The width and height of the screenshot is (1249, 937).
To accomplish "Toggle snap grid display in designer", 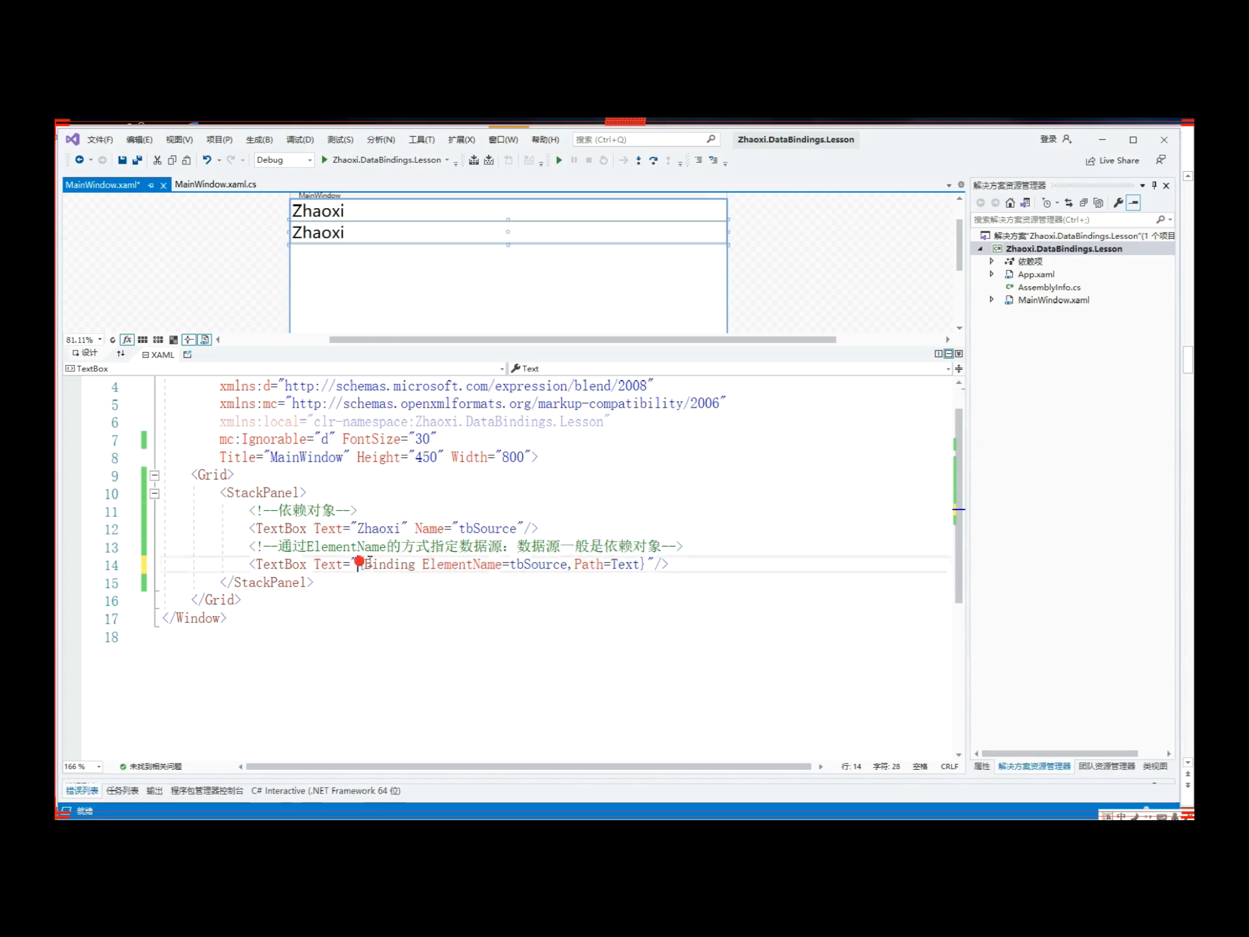I will tap(142, 340).
